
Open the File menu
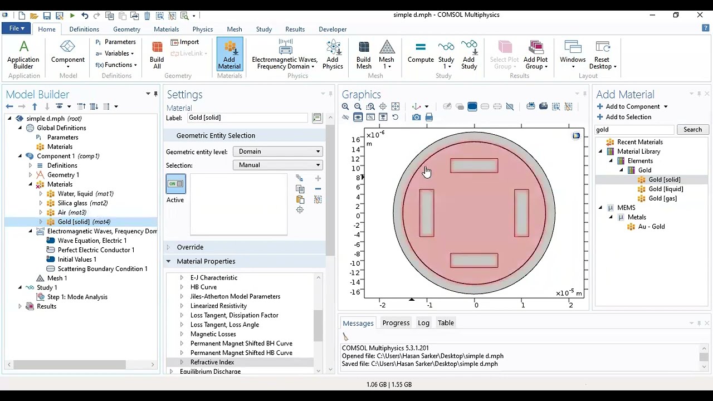tap(16, 28)
